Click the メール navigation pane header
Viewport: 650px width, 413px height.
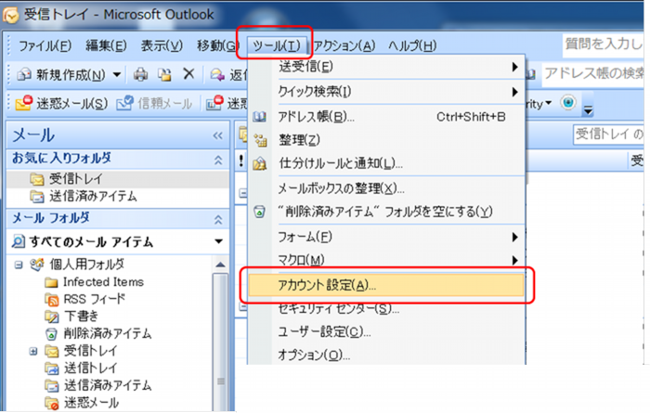pyautogui.click(x=118, y=136)
